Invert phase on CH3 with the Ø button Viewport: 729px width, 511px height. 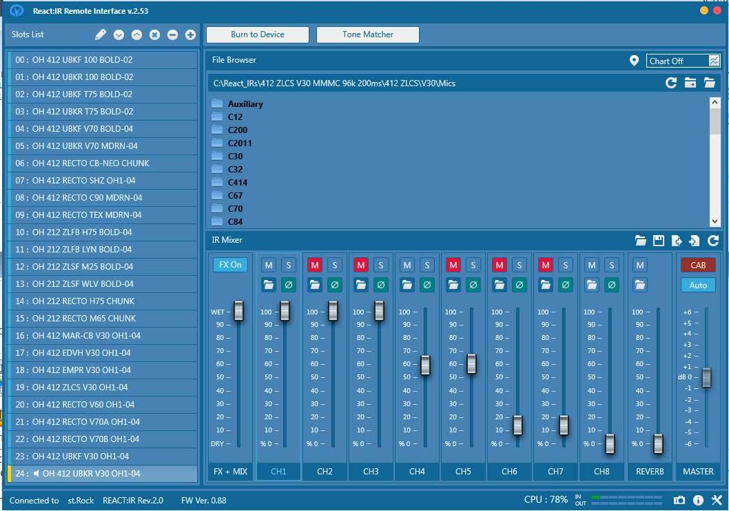point(380,284)
